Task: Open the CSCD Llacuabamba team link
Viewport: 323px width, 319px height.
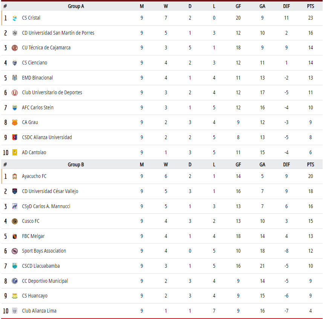Action: pyautogui.click(x=41, y=266)
